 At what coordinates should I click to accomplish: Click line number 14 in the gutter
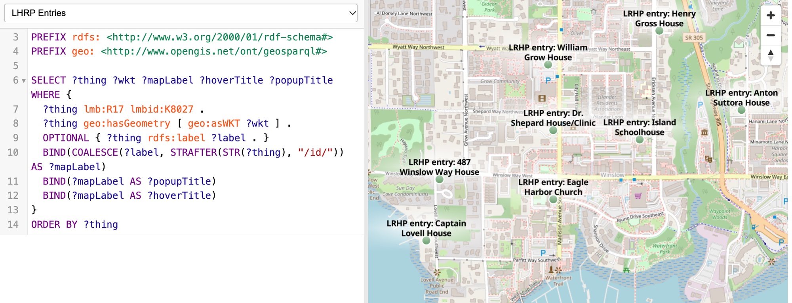point(13,224)
